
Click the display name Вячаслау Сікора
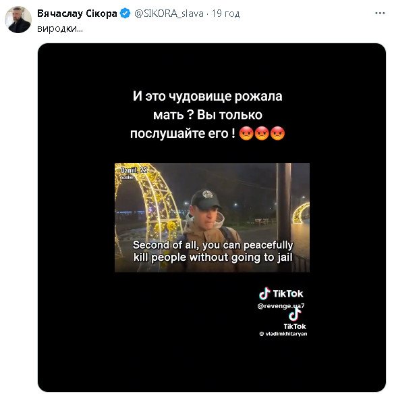tap(77, 14)
